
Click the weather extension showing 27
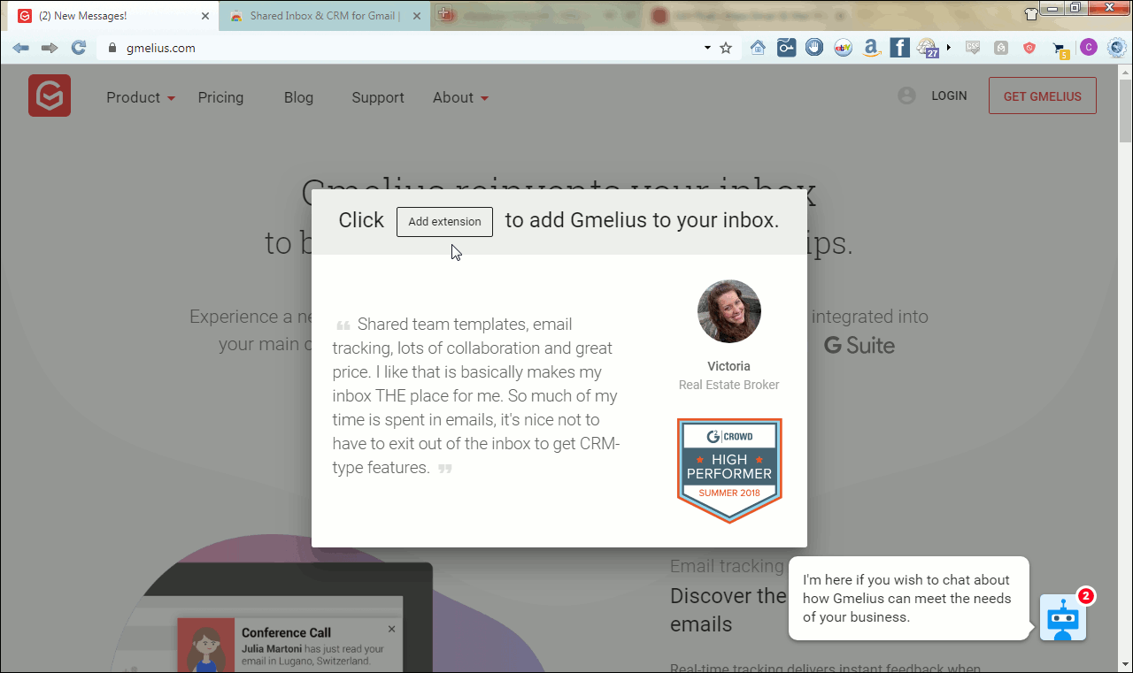click(928, 49)
